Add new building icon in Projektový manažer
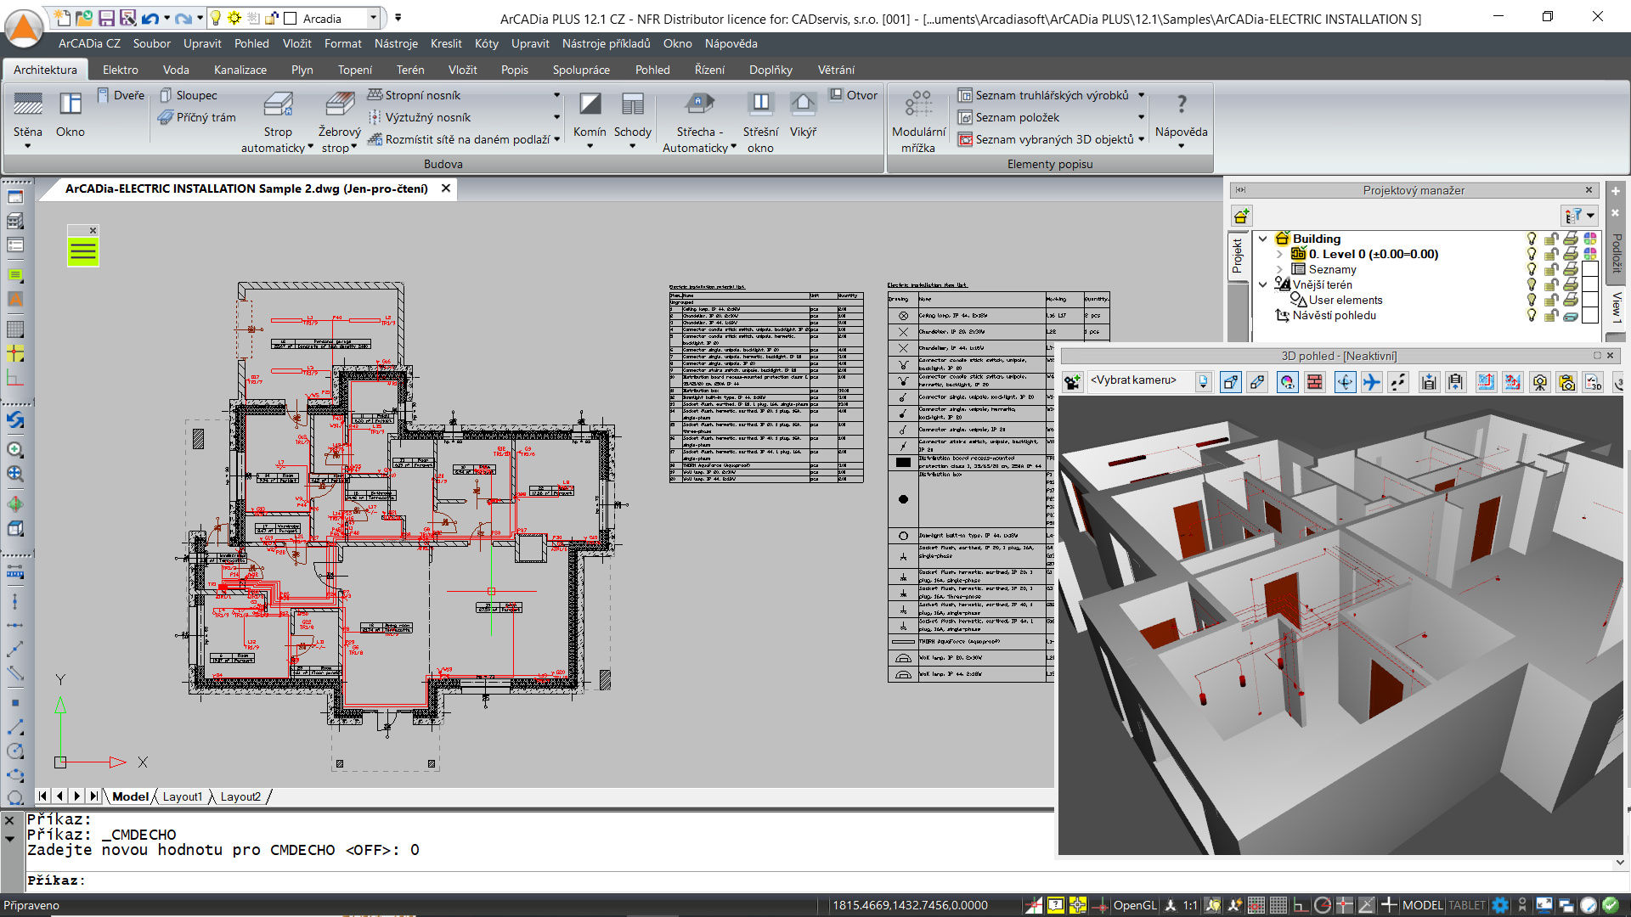Image resolution: width=1631 pixels, height=917 pixels. click(x=1241, y=216)
